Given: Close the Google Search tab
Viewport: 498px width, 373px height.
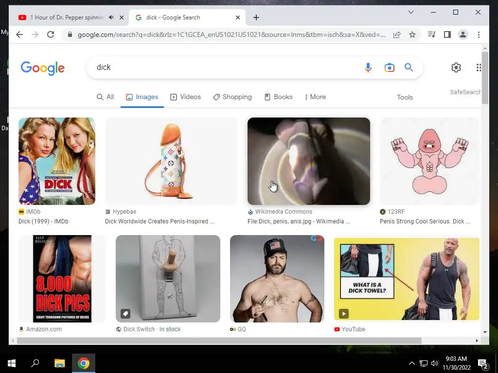Looking at the screenshot, I should coord(237,17).
